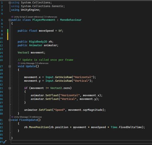Click Time.fixedDeltaTime
The image size is (152, 145).
pos(126,127)
